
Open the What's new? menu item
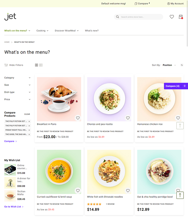[92, 31]
